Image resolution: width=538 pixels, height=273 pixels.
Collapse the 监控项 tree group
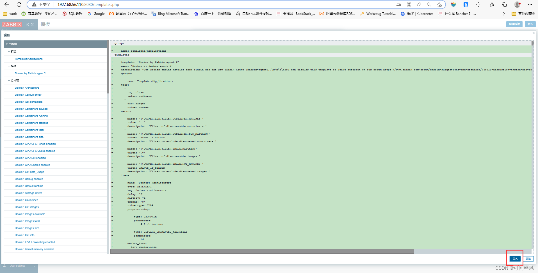(9, 81)
